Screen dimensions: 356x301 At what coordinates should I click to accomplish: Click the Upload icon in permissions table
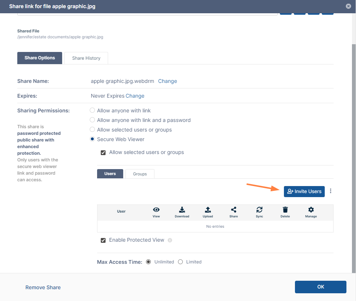(208, 210)
